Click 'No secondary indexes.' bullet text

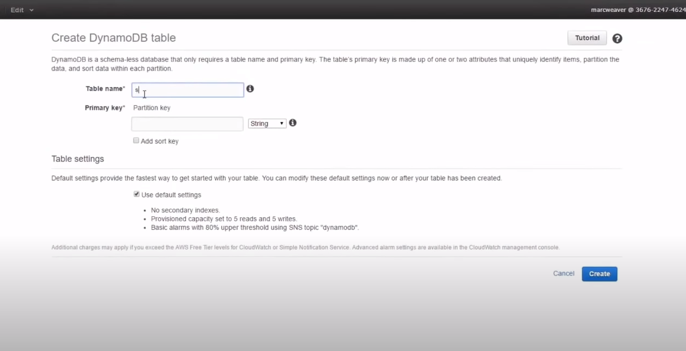185,210
